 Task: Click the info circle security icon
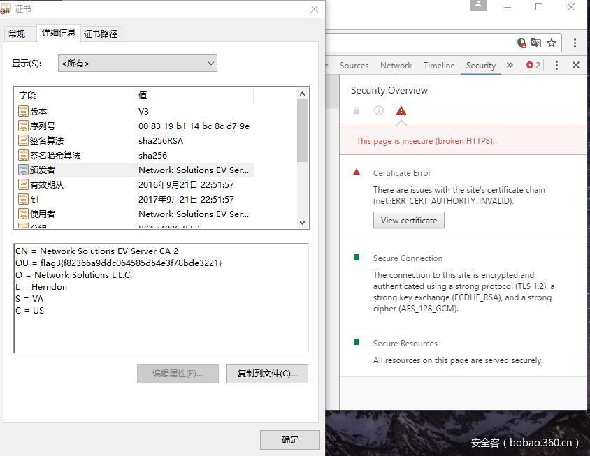pyautogui.click(x=379, y=110)
